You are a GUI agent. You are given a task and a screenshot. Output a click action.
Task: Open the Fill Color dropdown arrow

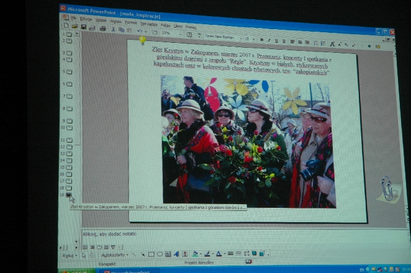201,254
